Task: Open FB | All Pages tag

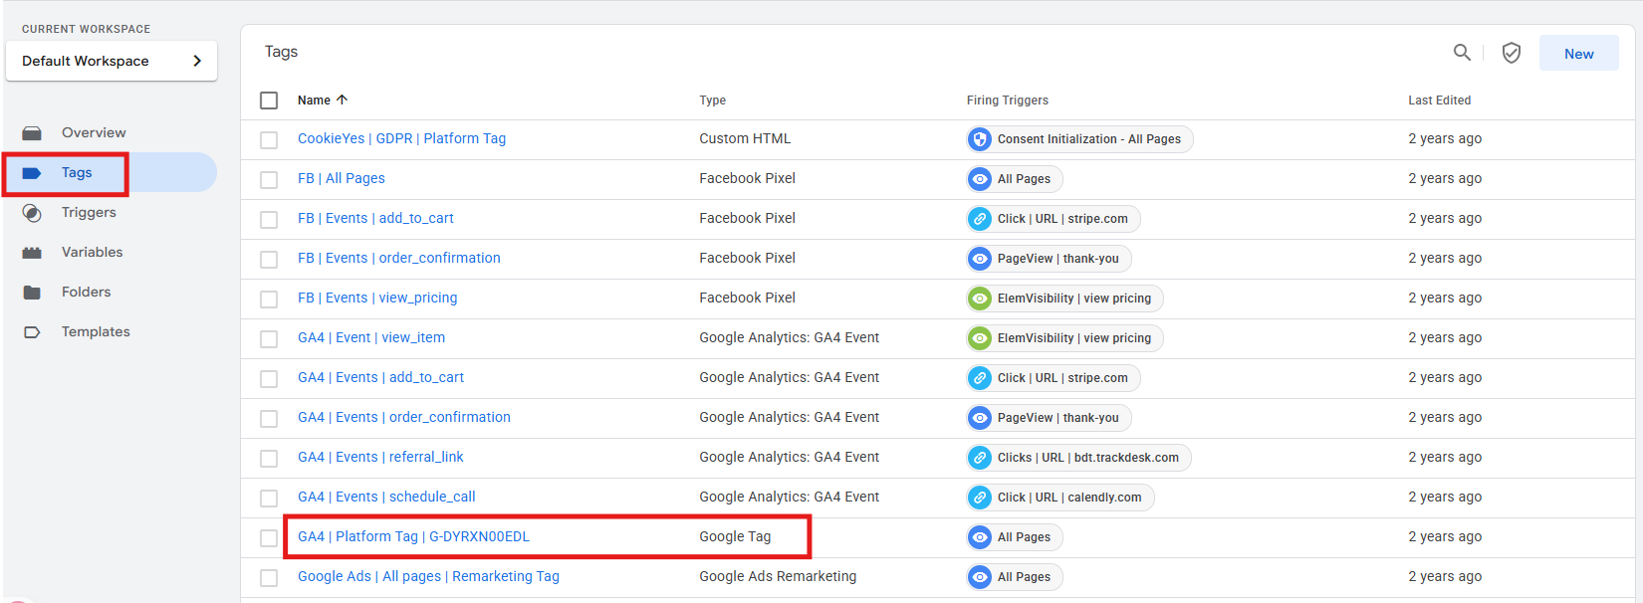Action: (x=341, y=178)
